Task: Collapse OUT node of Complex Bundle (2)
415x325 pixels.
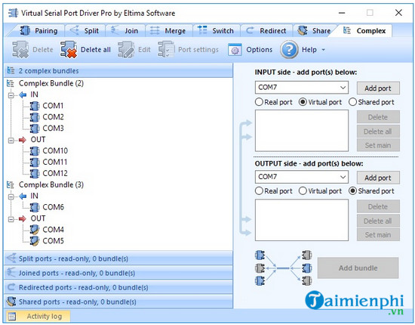Action: (11, 141)
